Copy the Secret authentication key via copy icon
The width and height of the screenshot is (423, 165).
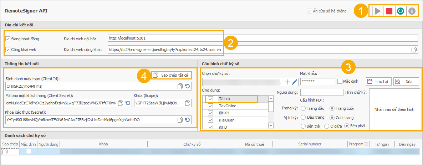click(180, 119)
